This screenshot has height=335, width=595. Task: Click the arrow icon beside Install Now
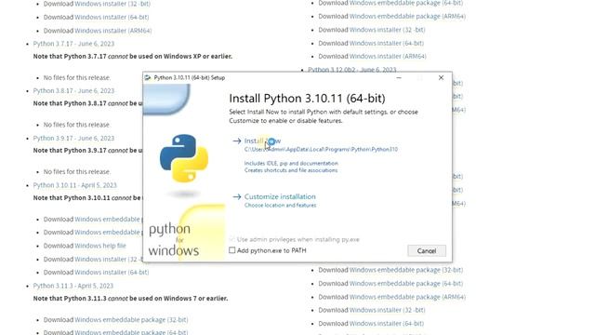237,141
